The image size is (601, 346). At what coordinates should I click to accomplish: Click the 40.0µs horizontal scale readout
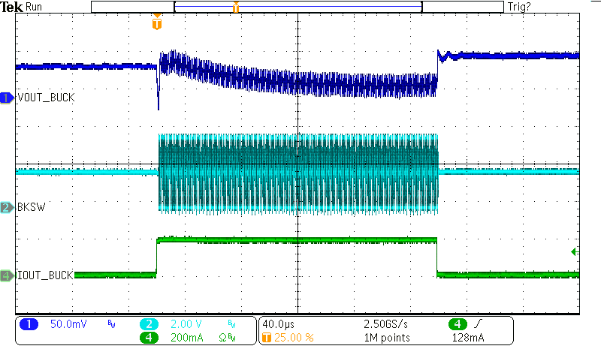click(278, 324)
